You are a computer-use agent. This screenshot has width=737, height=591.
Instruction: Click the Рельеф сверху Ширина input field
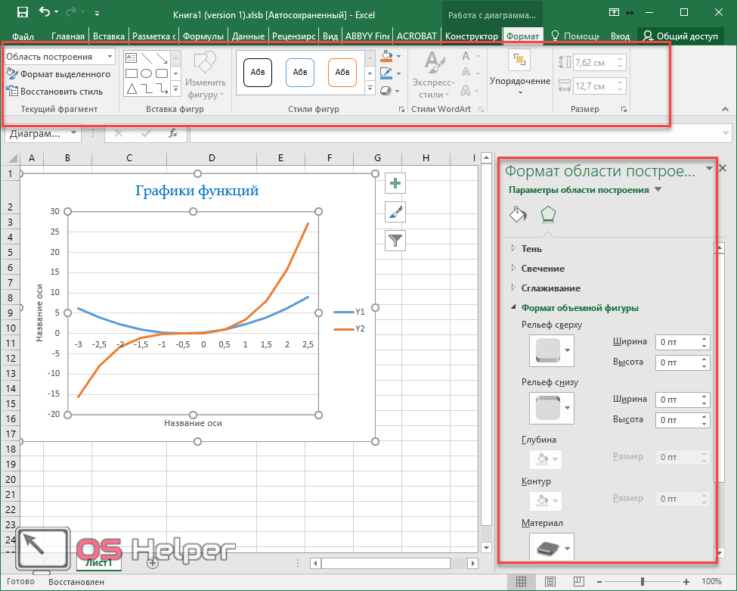677,342
